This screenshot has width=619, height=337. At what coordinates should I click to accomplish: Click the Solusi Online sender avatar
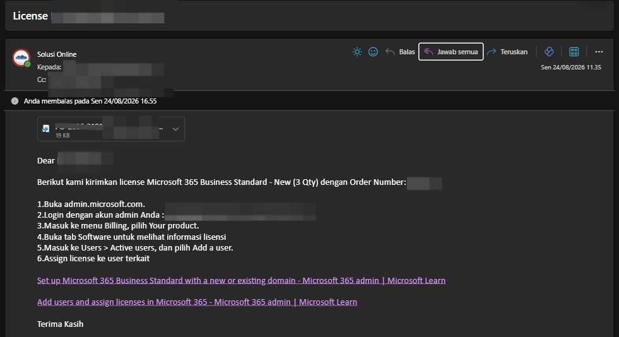click(x=21, y=58)
